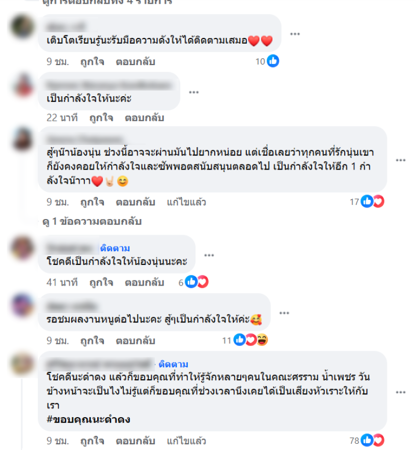This screenshot has width=416, height=450.
Task: Open three-dot menu on รอชมผลงานหนูต่อไป comment
Action: click(284, 313)
